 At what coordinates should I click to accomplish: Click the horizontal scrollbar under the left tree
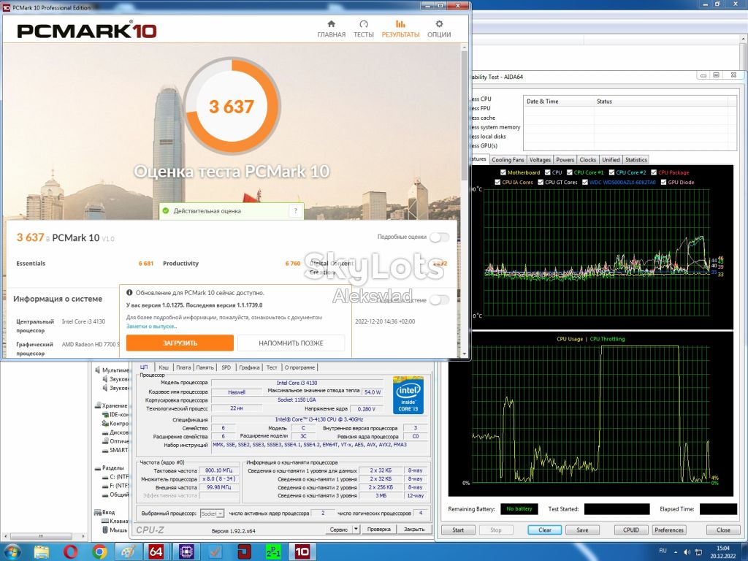[43, 536]
